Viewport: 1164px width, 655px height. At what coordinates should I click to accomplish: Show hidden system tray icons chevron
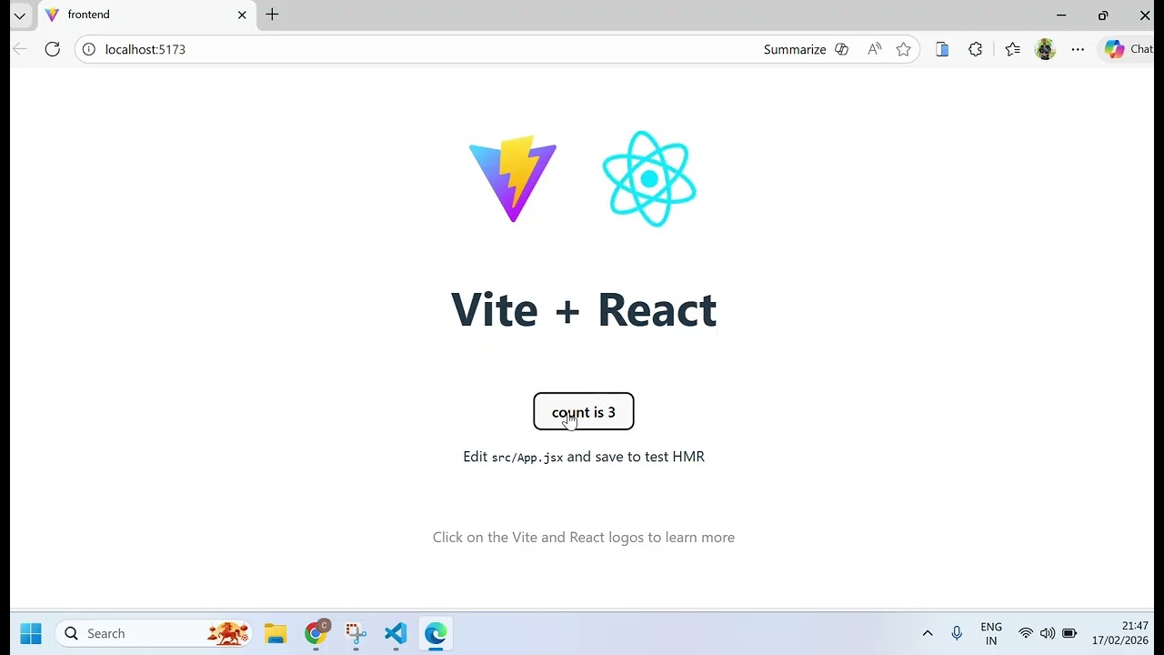click(x=928, y=633)
